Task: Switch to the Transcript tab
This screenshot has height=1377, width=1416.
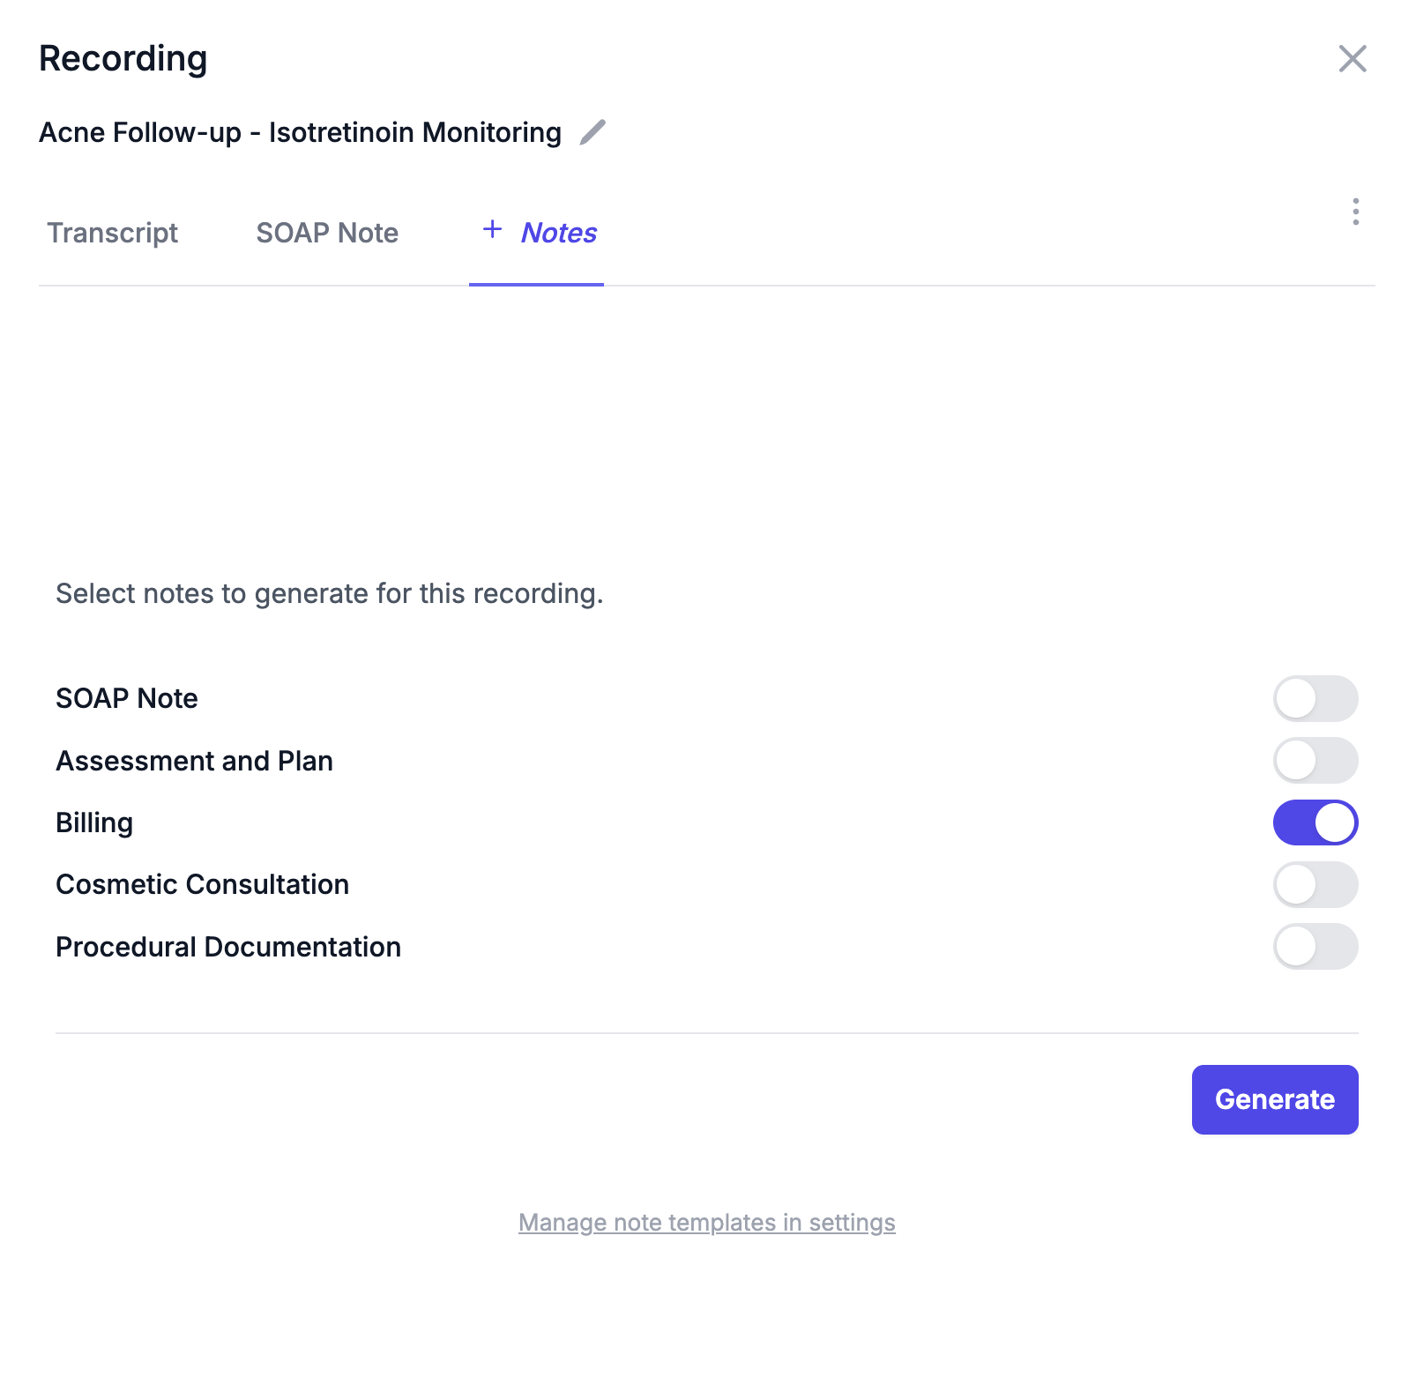Action: pyautogui.click(x=112, y=233)
